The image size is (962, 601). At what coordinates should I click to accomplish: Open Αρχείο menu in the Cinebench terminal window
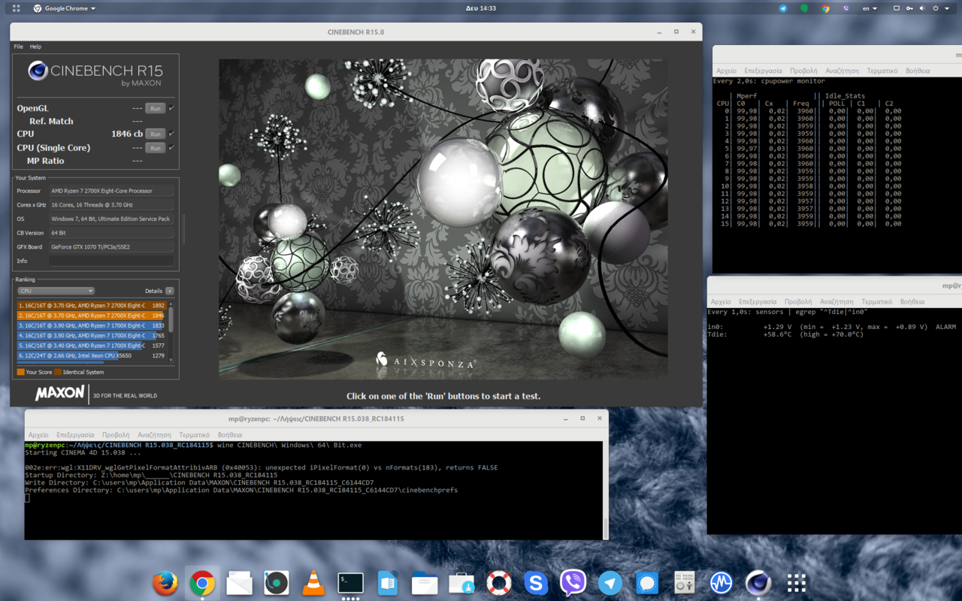pyautogui.click(x=38, y=435)
